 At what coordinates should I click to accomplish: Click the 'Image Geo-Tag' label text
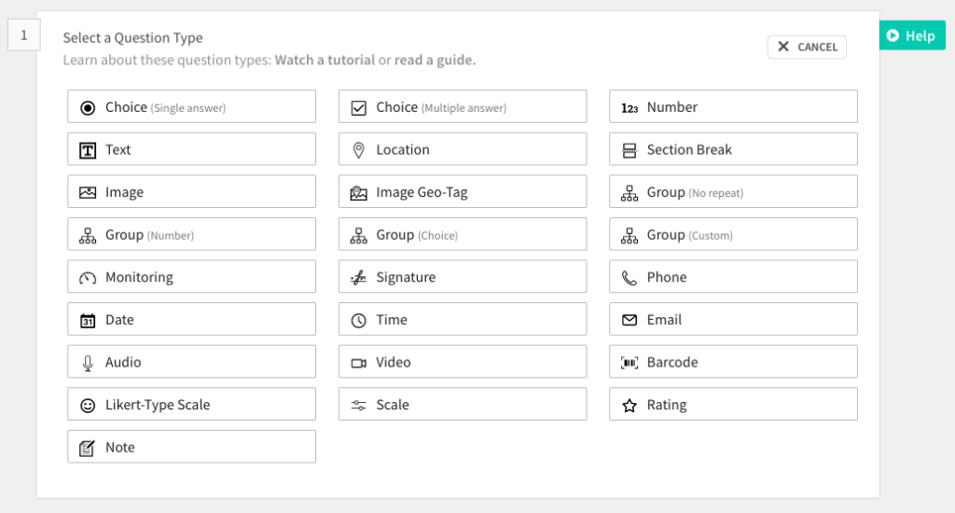tap(422, 192)
